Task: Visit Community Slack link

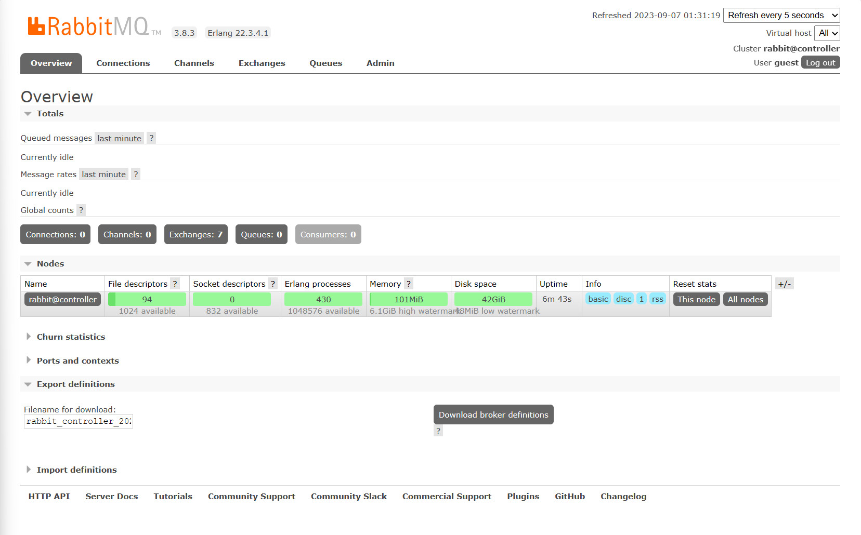Action: click(349, 497)
